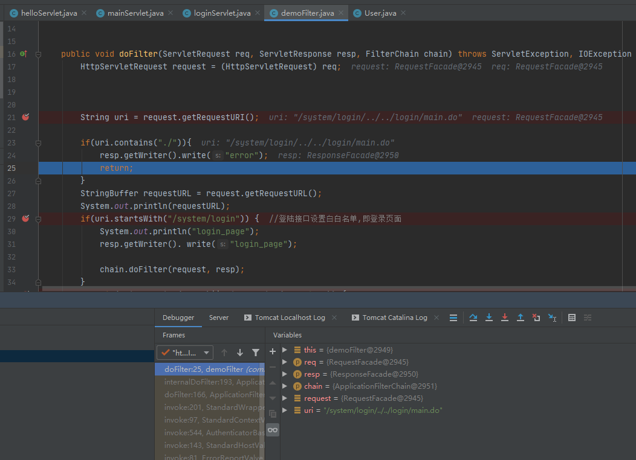Click the Step Out icon
The height and width of the screenshot is (460, 636).
[x=520, y=318]
